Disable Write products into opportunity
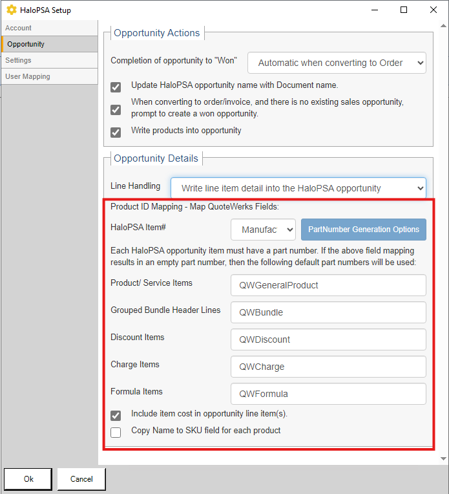 pyautogui.click(x=116, y=133)
